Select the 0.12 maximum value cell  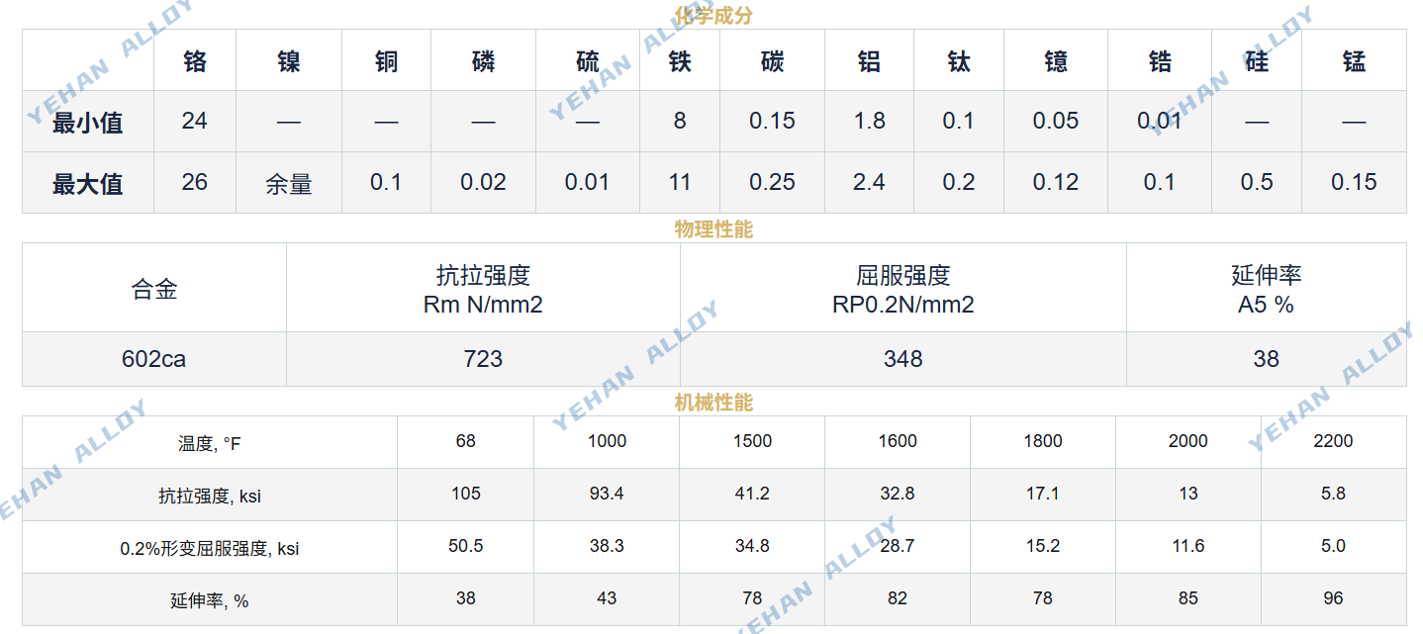[1056, 182]
